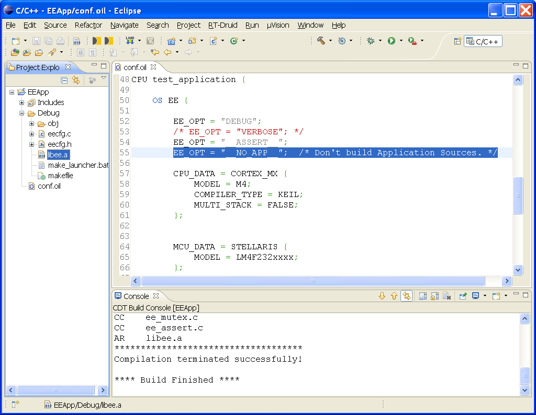Click the Console Previous Error up arrow

coord(394,296)
